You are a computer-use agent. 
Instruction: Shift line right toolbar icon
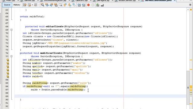[84, 5]
